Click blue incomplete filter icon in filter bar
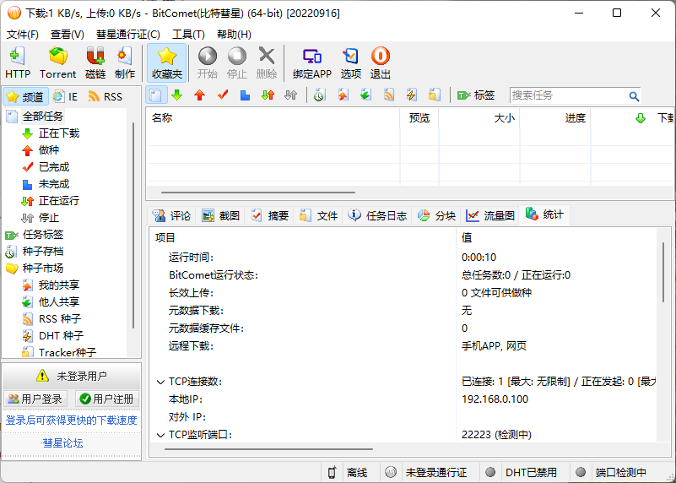Viewport: 676px width, 483px height. point(245,95)
